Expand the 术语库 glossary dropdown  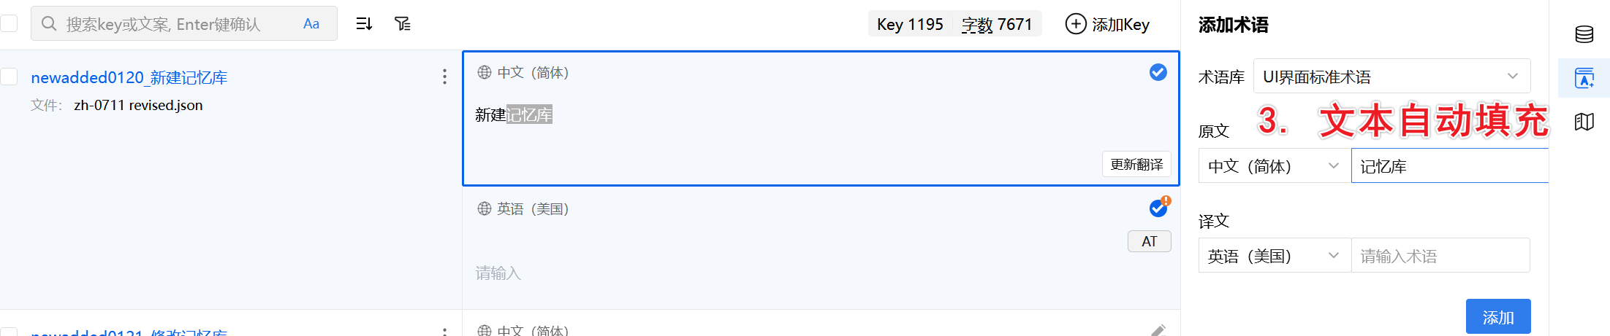point(1391,77)
